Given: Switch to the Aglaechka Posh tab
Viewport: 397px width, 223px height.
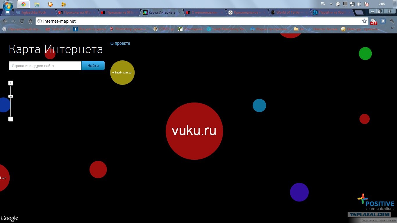Looking at the screenshot, I should 33,12.
